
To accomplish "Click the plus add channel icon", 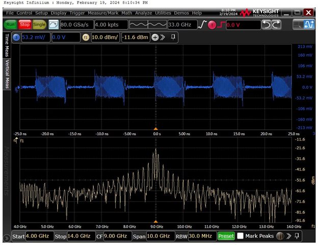I will pyautogui.click(x=155, y=37).
